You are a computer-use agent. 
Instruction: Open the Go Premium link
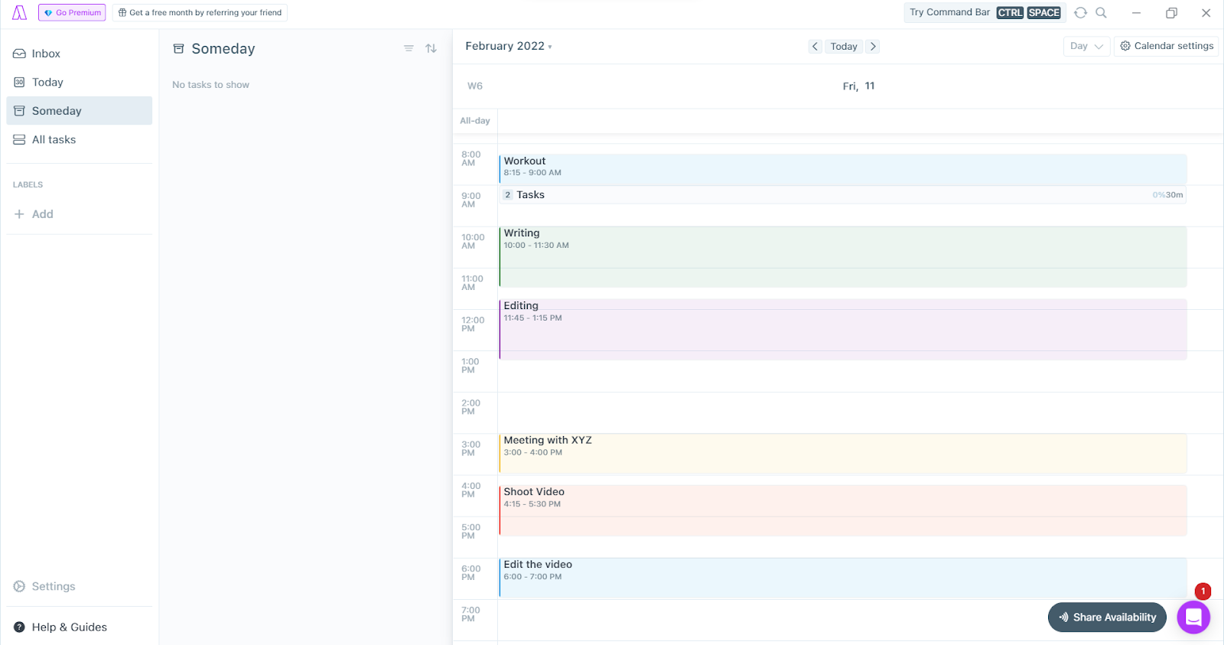point(72,13)
